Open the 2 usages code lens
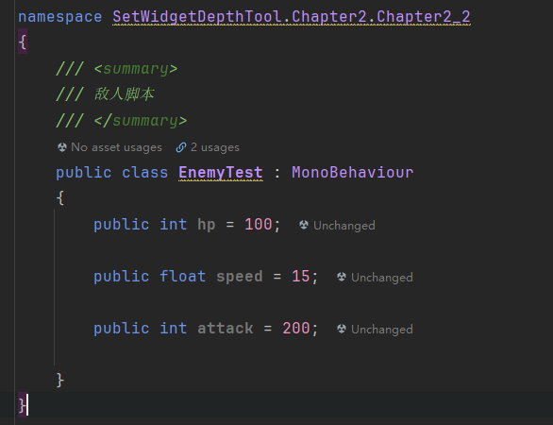This screenshot has width=553, height=425. [215, 147]
